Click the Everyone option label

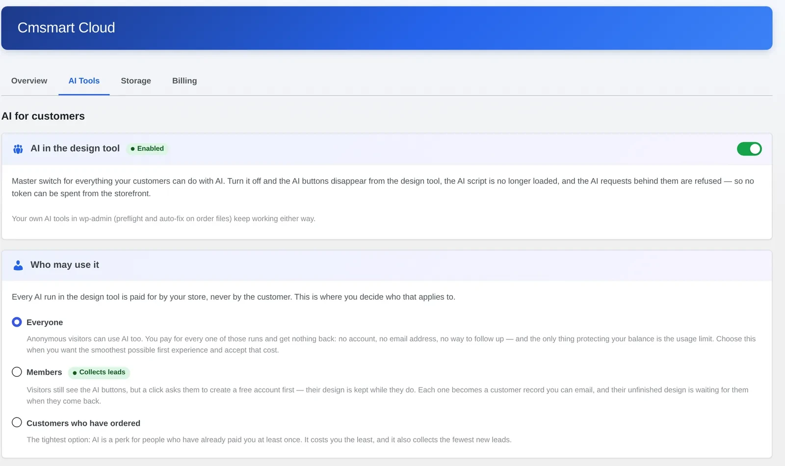tap(45, 322)
